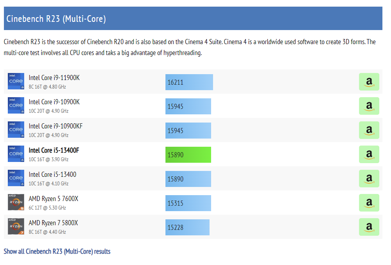This screenshot has height=265, width=391.
Task: Open the AMD Ryzen 7 5800X name link
Action: tap(53, 223)
